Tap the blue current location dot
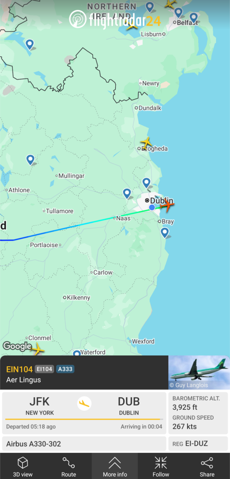 point(152,208)
